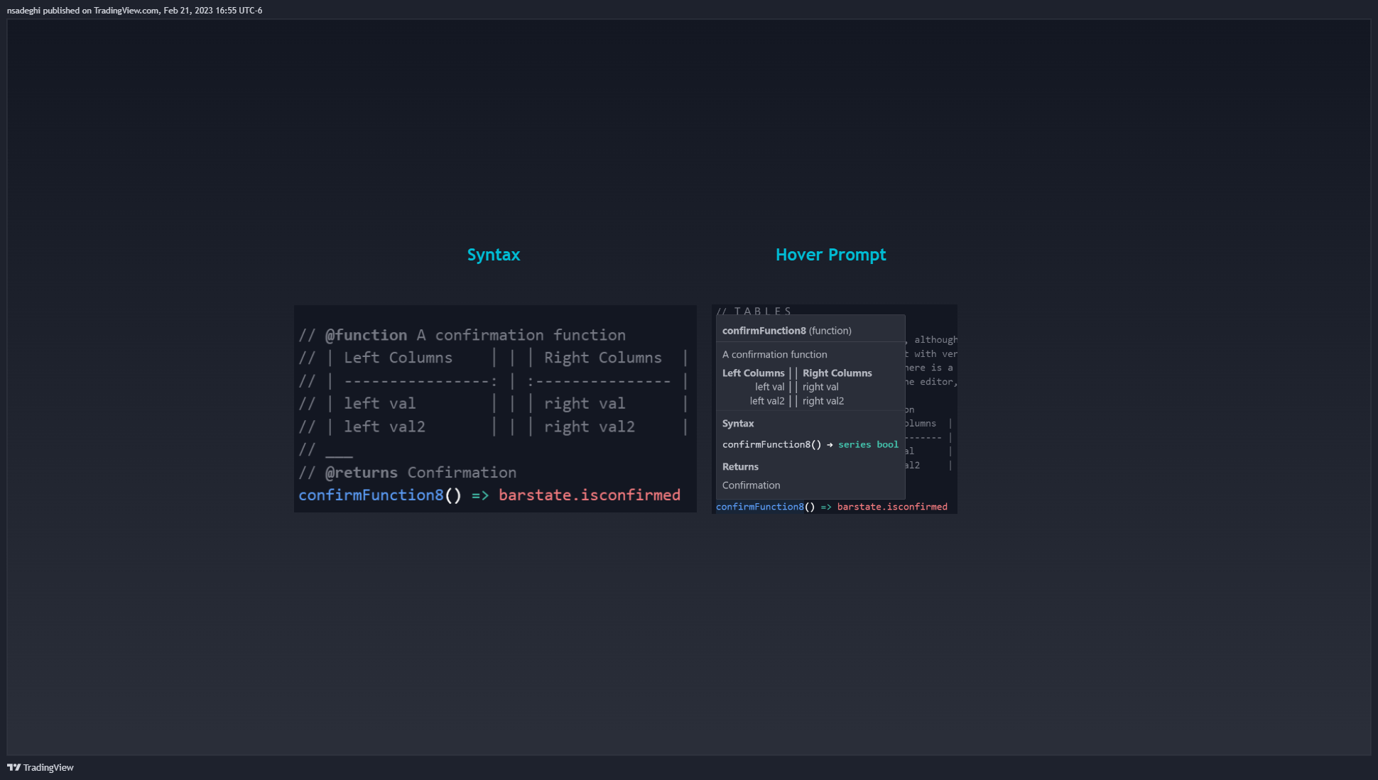Image resolution: width=1378 pixels, height=780 pixels.
Task: Click the TradingView logo icon
Action: click(x=13, y=767)
